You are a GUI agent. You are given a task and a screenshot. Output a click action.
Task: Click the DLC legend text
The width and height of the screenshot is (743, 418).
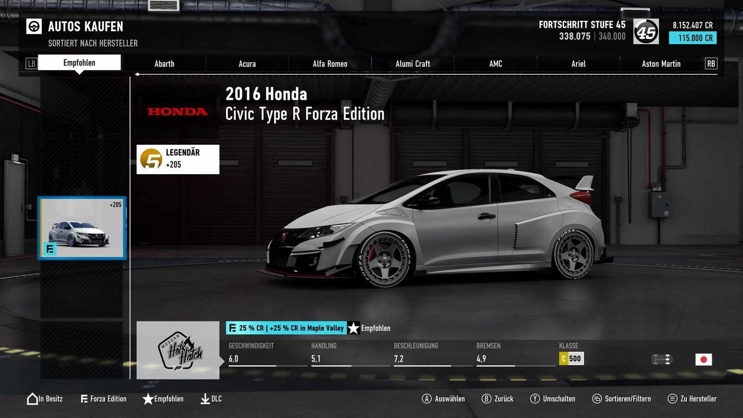[x=216, y=398]
